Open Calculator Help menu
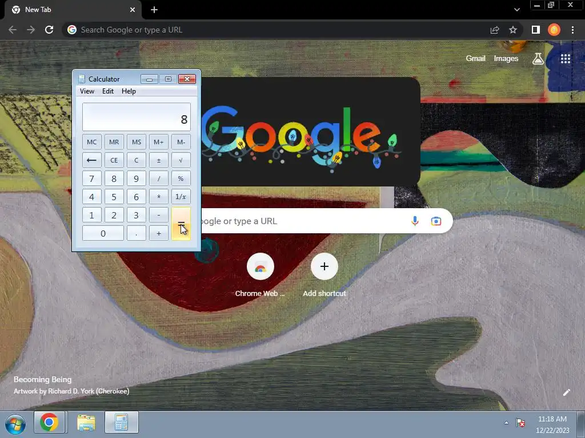Screen dimensions: 585x438 pyautogui.click(x=129, y=91)
